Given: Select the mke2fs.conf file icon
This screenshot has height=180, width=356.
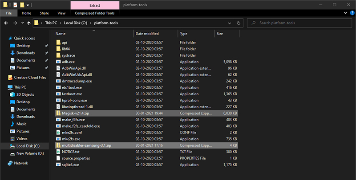Looking at the screenshot, I should (x=58, y=133).
